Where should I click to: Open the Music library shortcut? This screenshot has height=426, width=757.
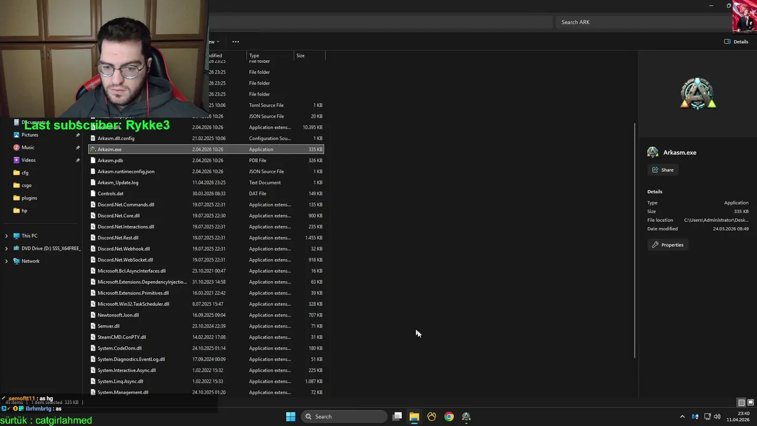[x=28, y=147]
